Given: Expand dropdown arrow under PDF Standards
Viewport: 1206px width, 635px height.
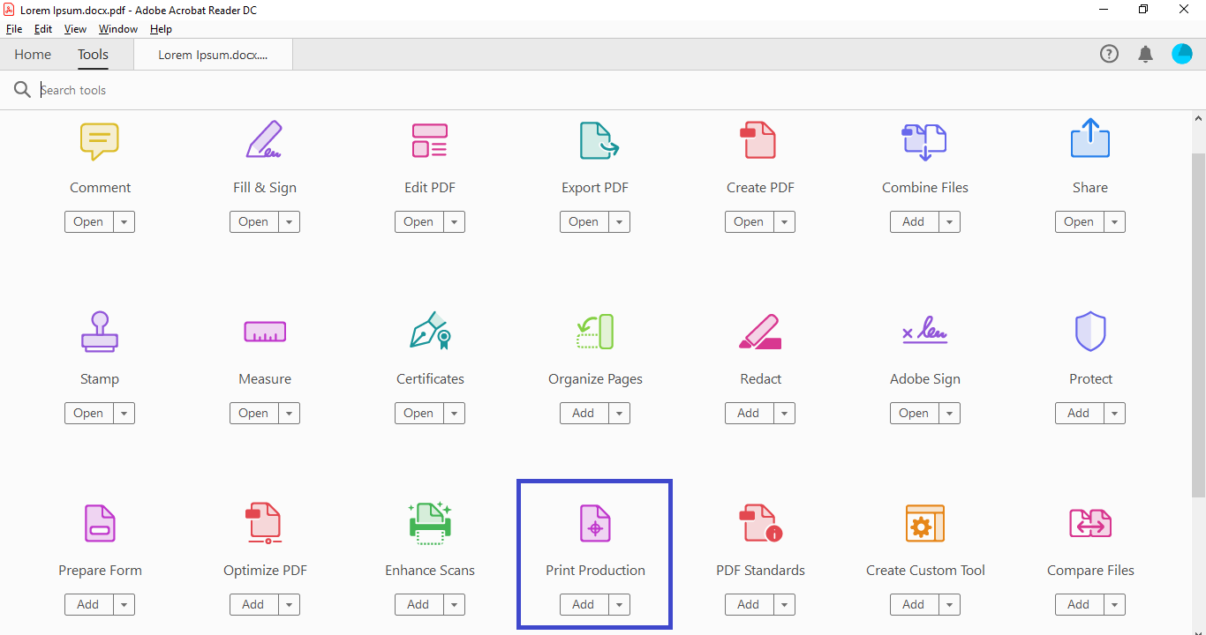Looking at the screenshot, I should tap(785, 605).
